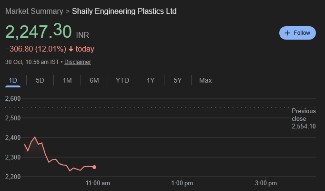
Task: Click the Shaily Engineering Plastics Ltd title
Action: (x=124, y=11)
